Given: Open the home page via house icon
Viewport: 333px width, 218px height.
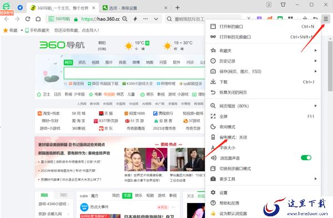Looking at the screenshot, I should click(38, 19).
